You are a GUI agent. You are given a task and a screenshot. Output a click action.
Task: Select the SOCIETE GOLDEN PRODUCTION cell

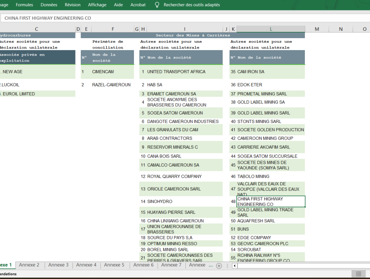coord(271,130)
